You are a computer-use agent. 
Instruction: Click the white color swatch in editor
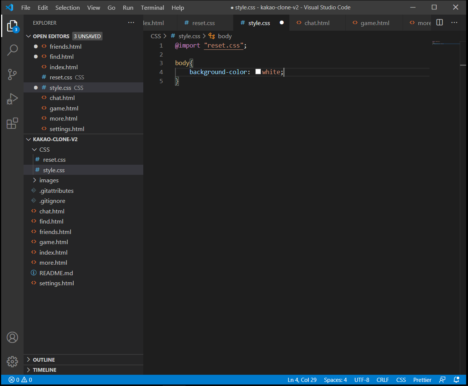(258, 72)
